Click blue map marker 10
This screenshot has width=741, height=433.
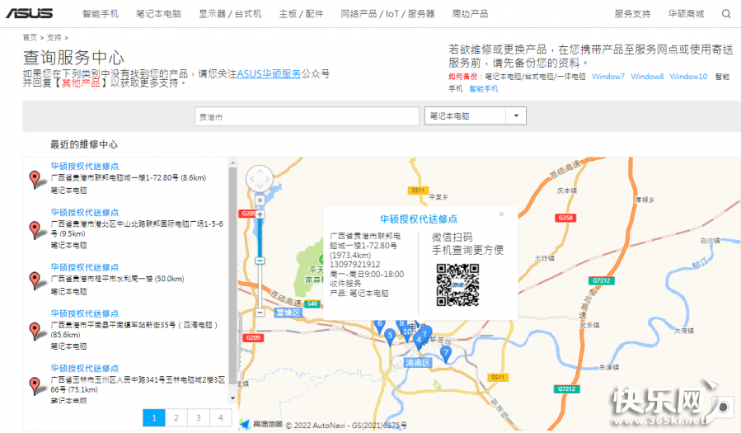click(407, 333)
